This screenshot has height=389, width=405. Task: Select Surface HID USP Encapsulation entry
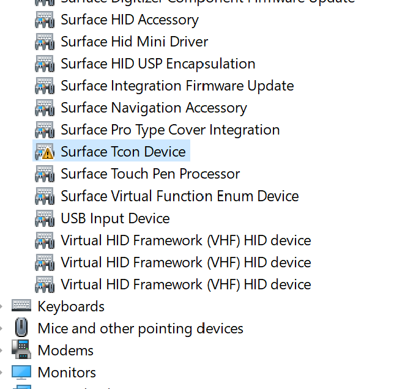pos(158,64)
